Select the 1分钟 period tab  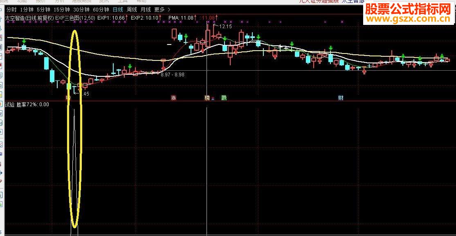click(x=27, y=9)
